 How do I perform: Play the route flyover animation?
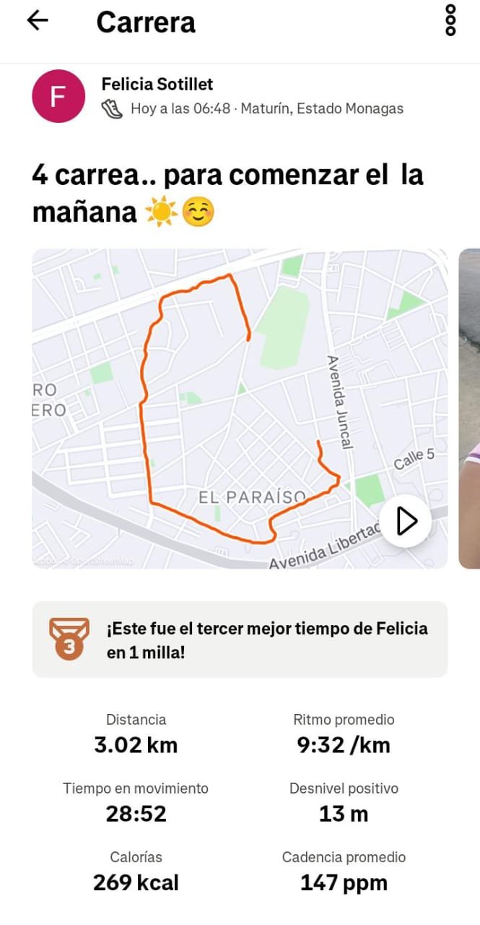pos(406,520)
